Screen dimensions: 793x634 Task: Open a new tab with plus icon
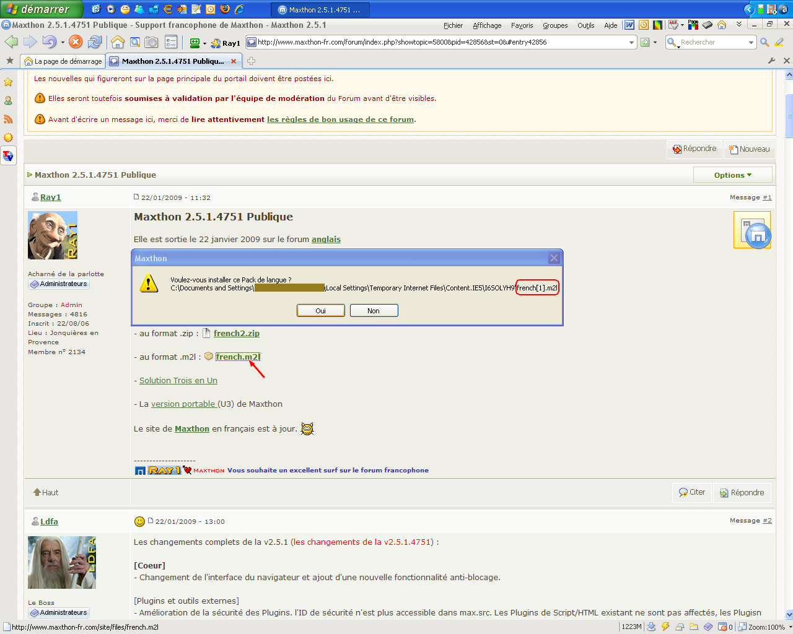(x=251, y=61)
